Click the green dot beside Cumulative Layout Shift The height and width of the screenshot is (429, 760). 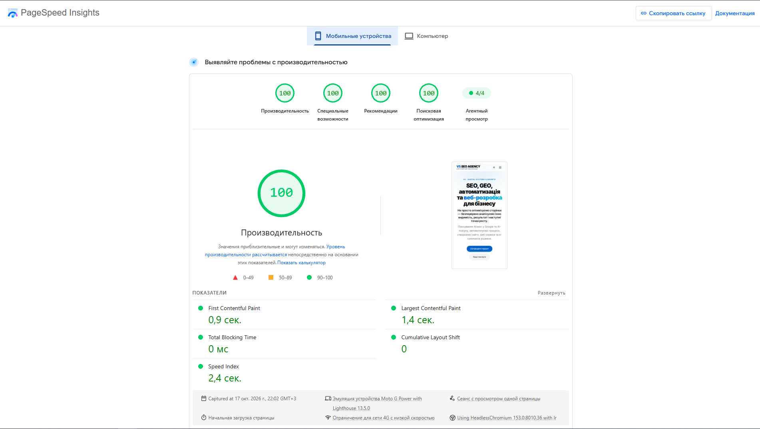click(394, 337)
